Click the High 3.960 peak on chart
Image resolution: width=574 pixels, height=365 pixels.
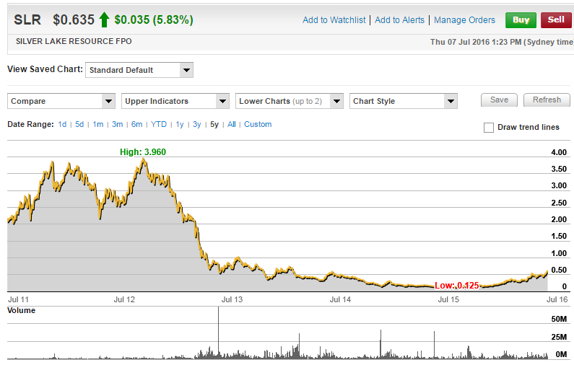click(143, 159)
